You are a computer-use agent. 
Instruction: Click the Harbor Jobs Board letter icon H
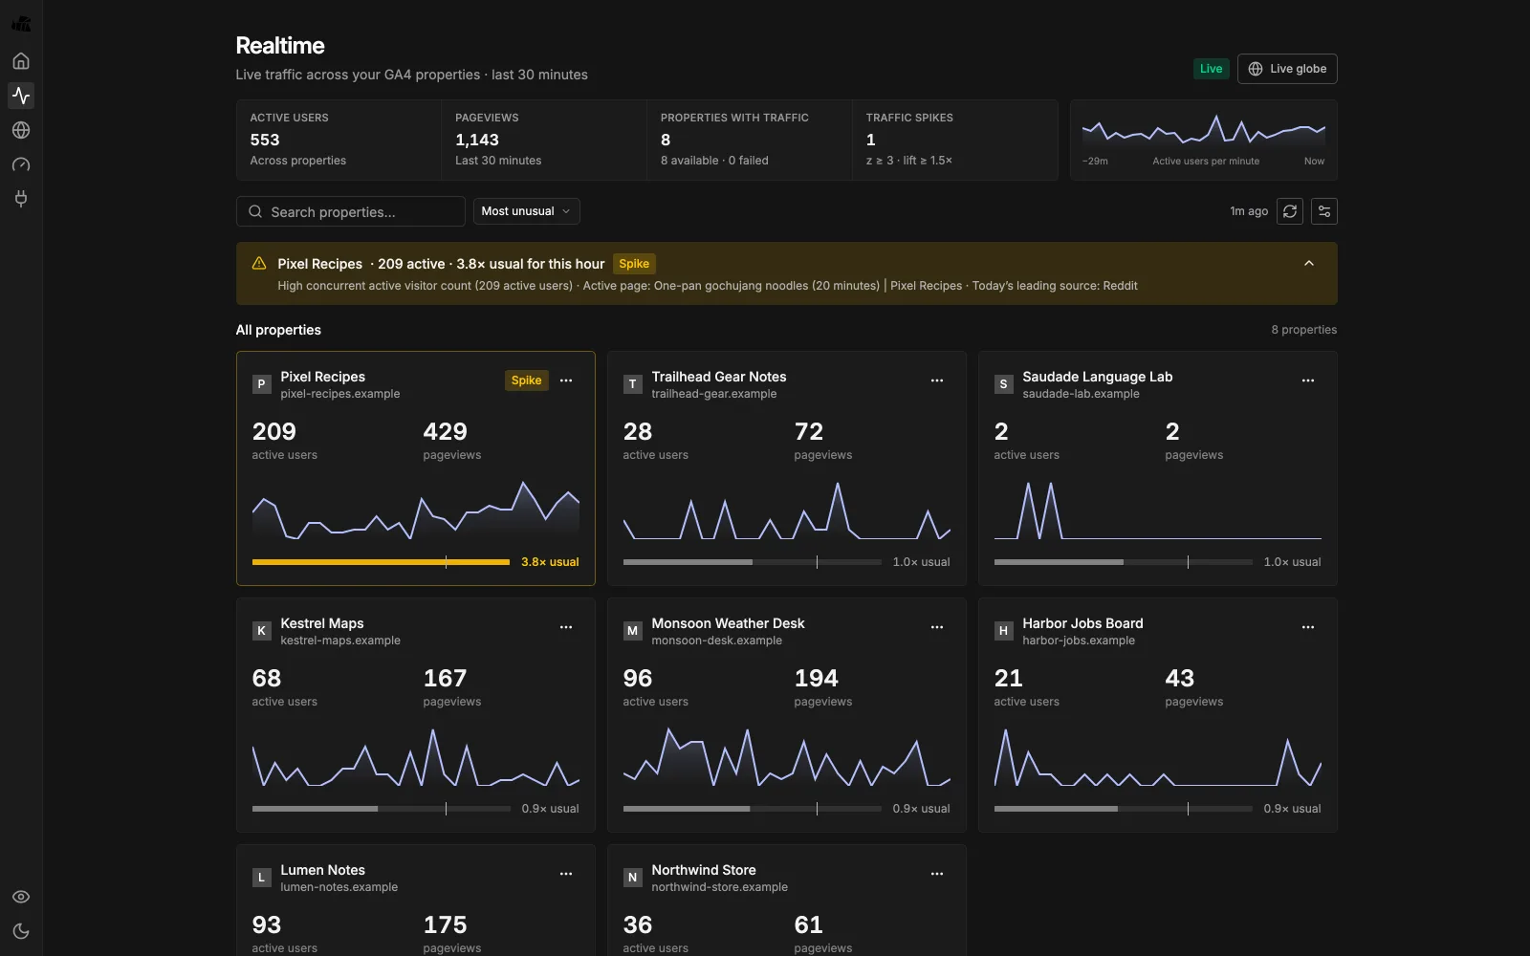tap(1003, 631)
